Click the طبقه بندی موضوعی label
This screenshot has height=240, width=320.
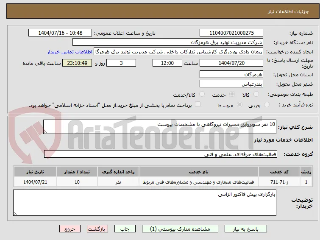pos(290,95)
